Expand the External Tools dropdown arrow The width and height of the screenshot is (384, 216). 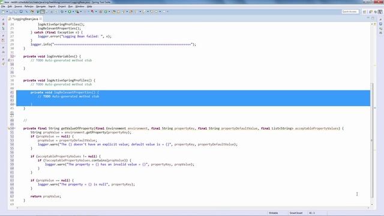81,11
